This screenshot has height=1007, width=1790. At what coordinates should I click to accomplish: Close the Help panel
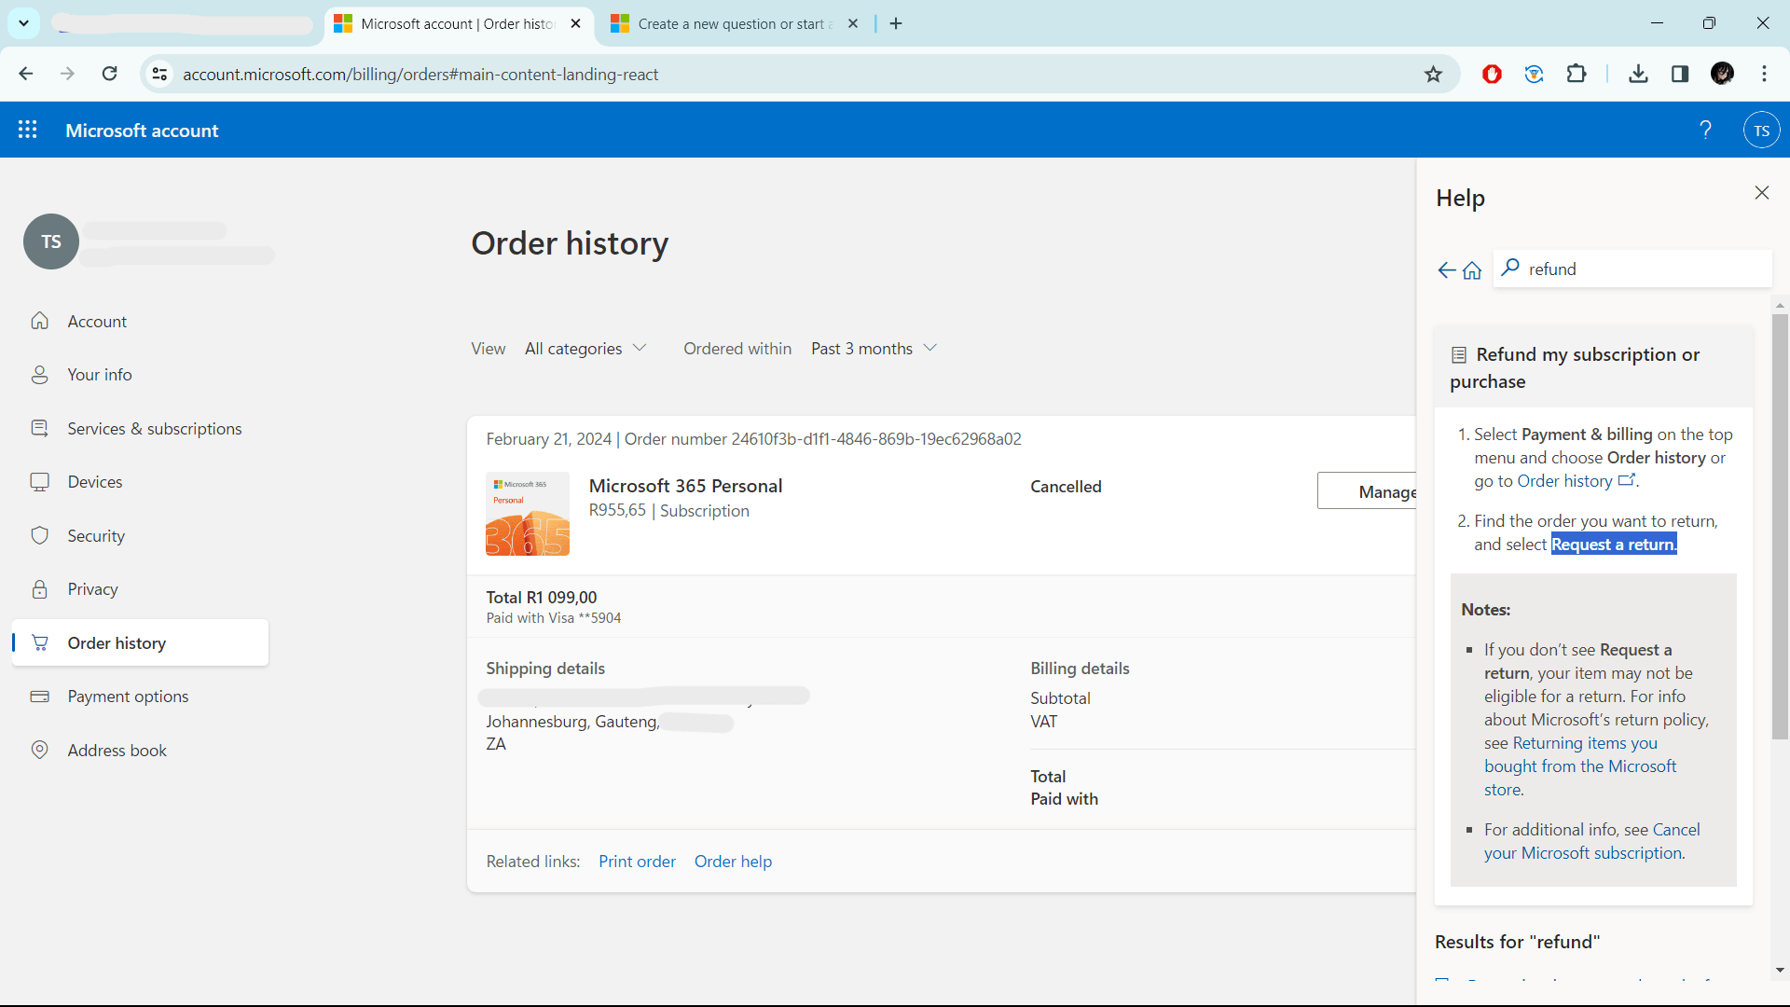1761,193
